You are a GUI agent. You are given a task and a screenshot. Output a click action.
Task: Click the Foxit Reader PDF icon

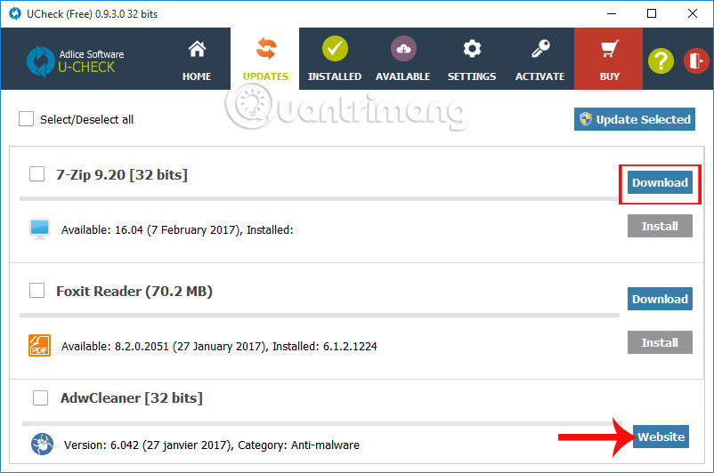(x=39, y=345)
